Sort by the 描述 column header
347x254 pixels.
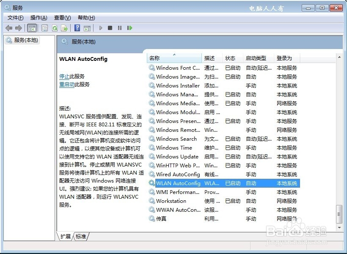point(212,58)
